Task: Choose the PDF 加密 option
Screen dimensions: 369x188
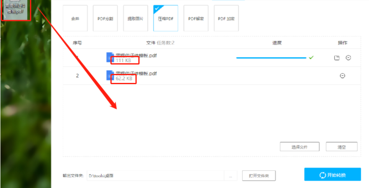Action: tap(226, 18)
